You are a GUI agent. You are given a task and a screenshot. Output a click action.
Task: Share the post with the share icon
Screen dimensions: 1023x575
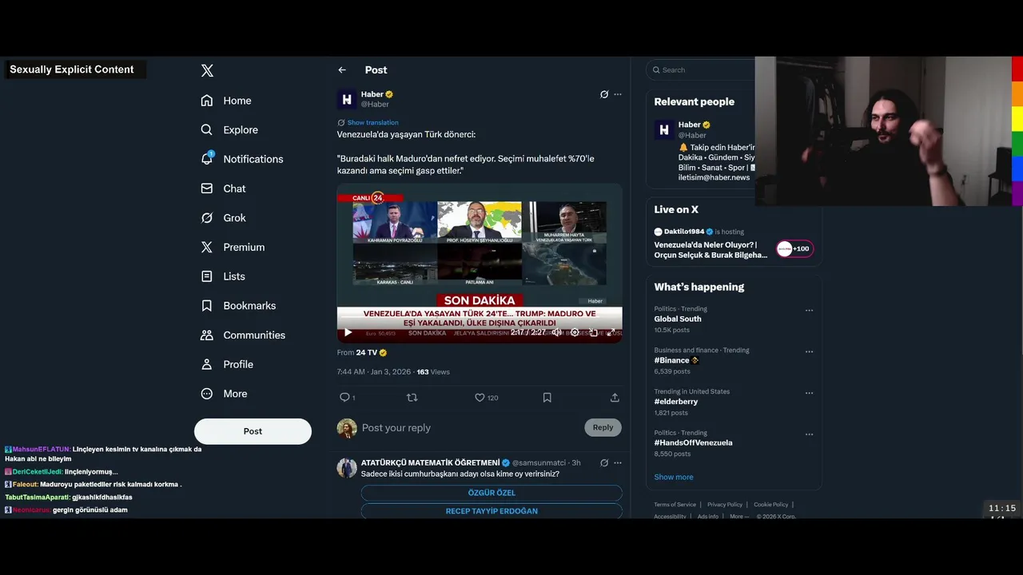(x=615, y=398)
